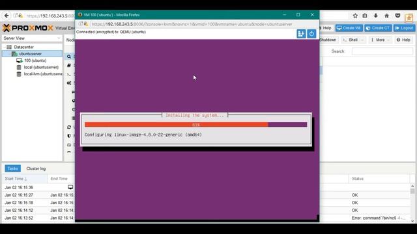
Task: Click the task row Jan 02 16:15:18
Action: [19, 203]
